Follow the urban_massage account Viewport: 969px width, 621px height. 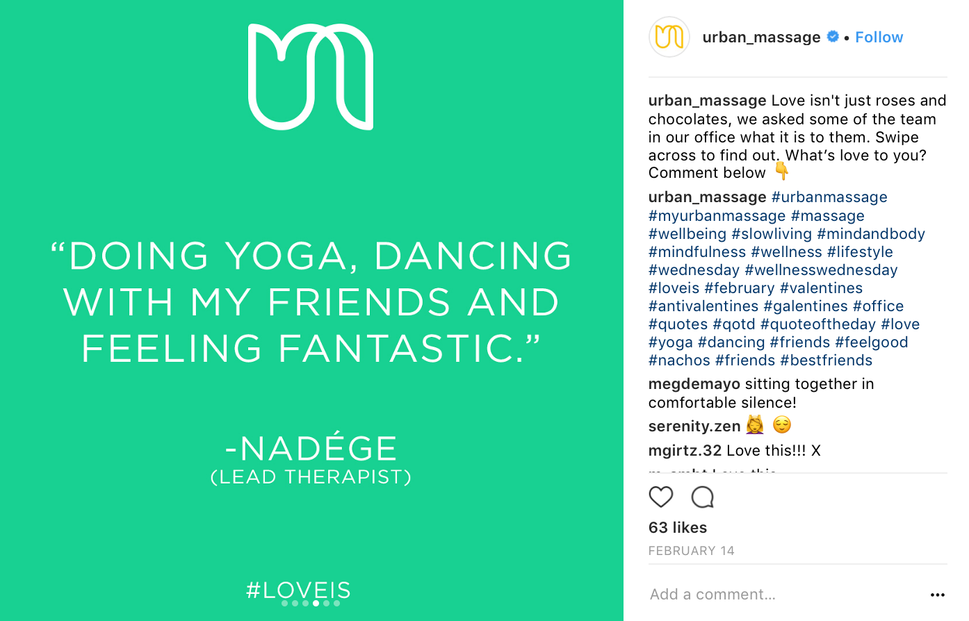879,38
